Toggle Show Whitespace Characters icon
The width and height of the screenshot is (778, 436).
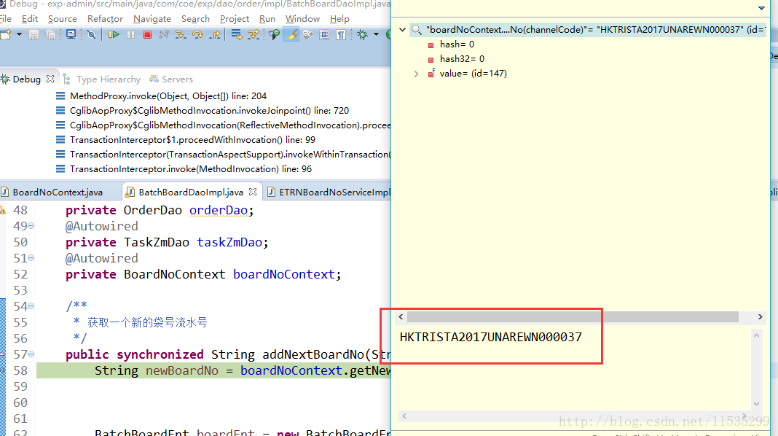[x=341, y=34]
